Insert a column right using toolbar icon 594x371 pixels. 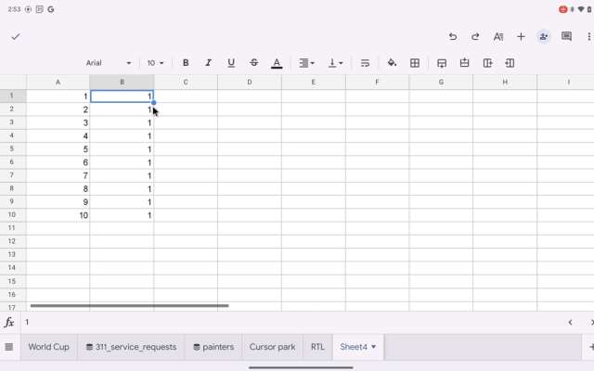[487, 63]
